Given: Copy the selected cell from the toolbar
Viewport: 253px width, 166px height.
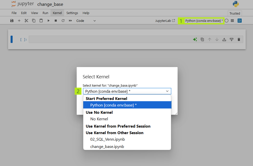Looking at the screenshot, I should click(x=34, y=21).
